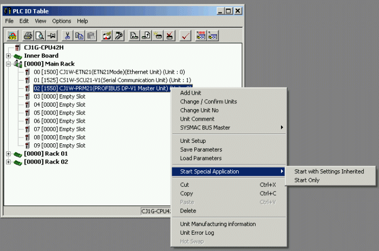379x251 pixels.
Task: Choose Load Parameters
Action: [x=228, y=158]
